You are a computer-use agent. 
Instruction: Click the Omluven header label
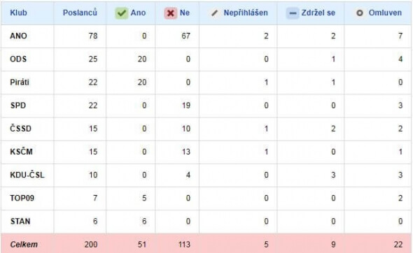click(x=385, y=13)
